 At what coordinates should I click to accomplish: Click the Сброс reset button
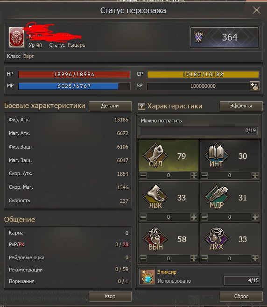(x=241, y=296)
